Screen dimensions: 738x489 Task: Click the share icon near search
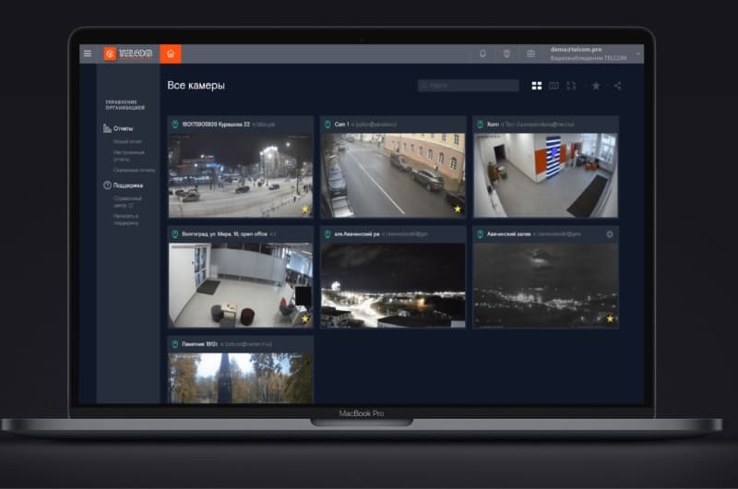[x=617, y=86]
